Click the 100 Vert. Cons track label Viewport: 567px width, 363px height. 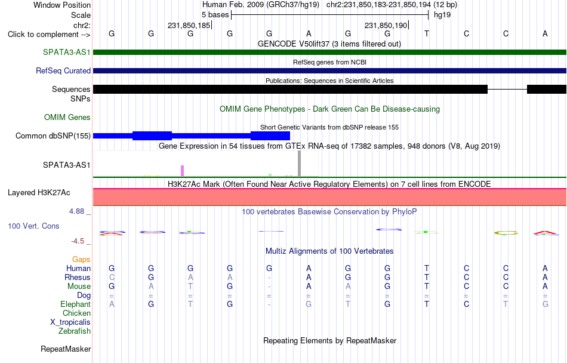coord(33,226)
